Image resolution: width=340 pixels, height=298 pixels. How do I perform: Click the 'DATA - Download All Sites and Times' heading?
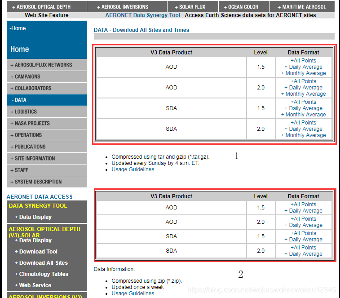141,30
